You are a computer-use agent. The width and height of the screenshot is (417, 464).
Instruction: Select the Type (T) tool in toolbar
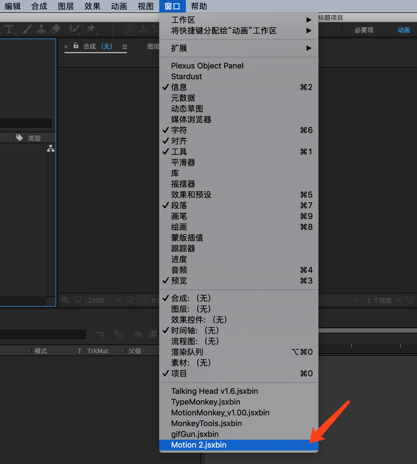pos(9,29)
